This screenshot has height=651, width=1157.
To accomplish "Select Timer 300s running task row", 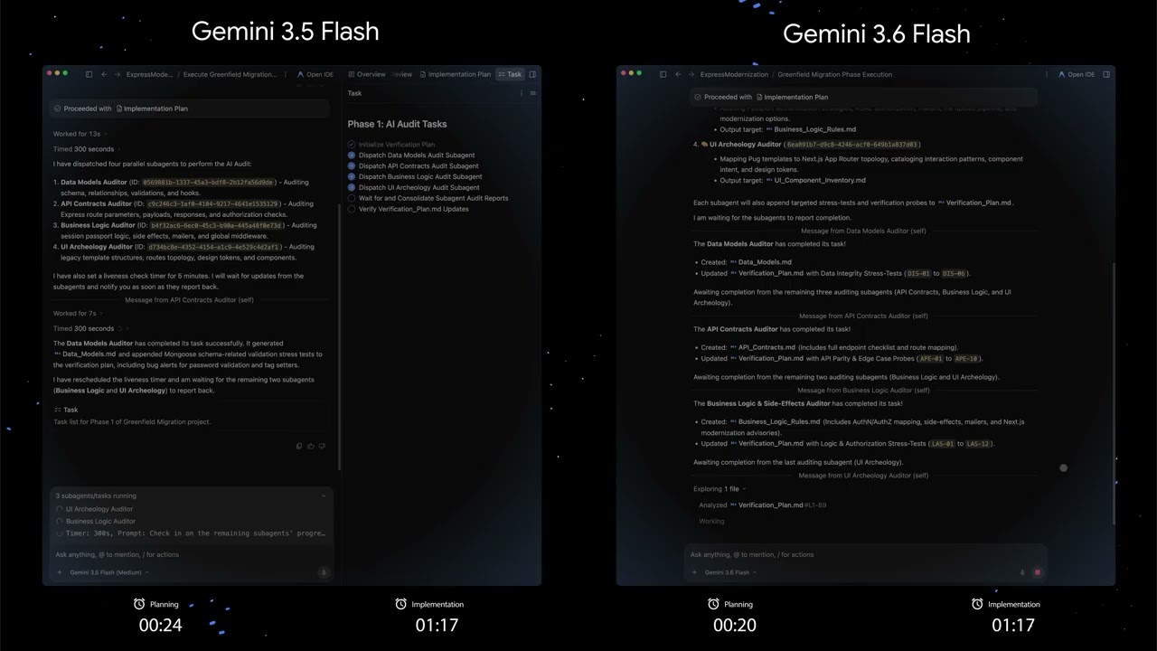I will [x=191, y=533].
